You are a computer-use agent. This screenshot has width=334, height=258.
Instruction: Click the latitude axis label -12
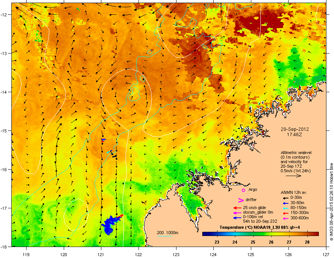click(x=4, y=15)
